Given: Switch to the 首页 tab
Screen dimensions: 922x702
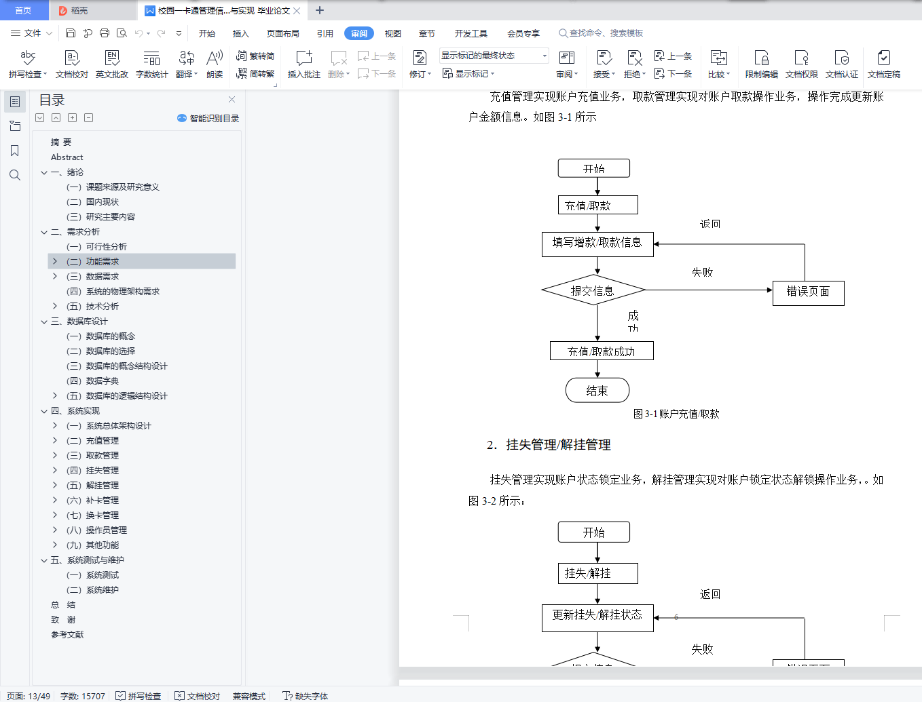Looking at the screenshot, I should tap(24, 10).
